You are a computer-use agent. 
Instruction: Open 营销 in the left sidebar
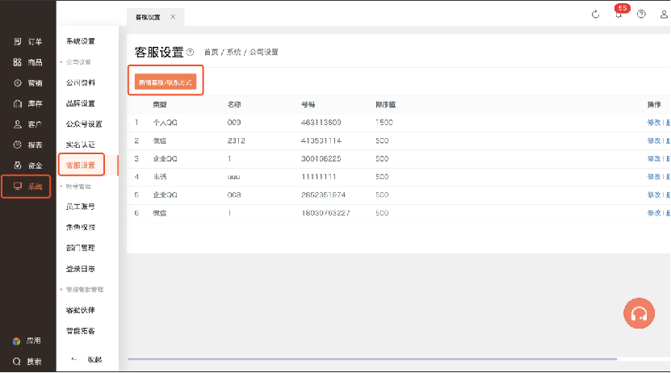pos(28,83)
